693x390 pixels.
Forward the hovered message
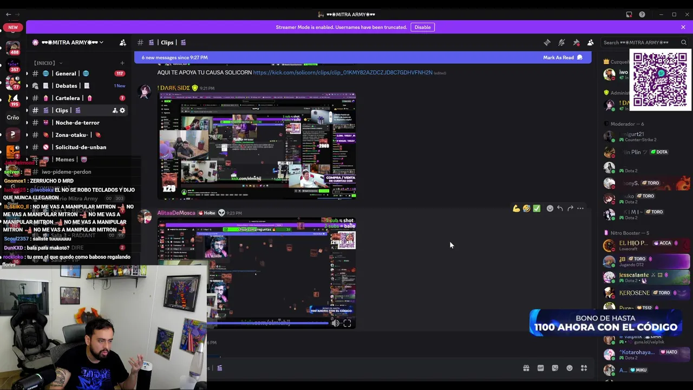[570, 209]
